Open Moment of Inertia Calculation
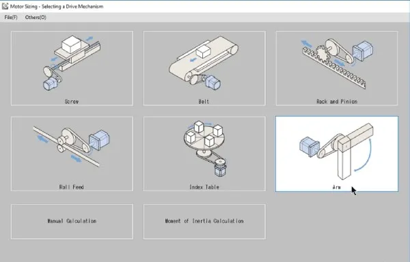This screenshot has width=410, height=262. (204, 222)
